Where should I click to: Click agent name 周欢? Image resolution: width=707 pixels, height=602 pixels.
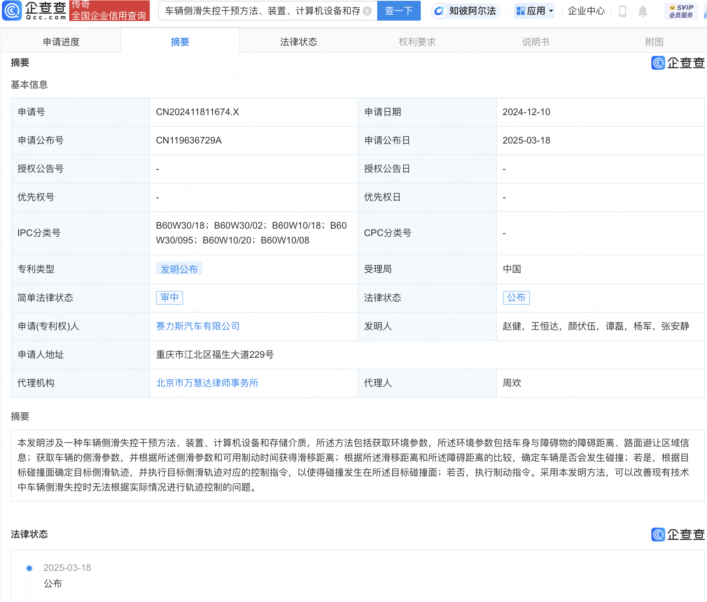pyautogui.click(x=512, y=383)
